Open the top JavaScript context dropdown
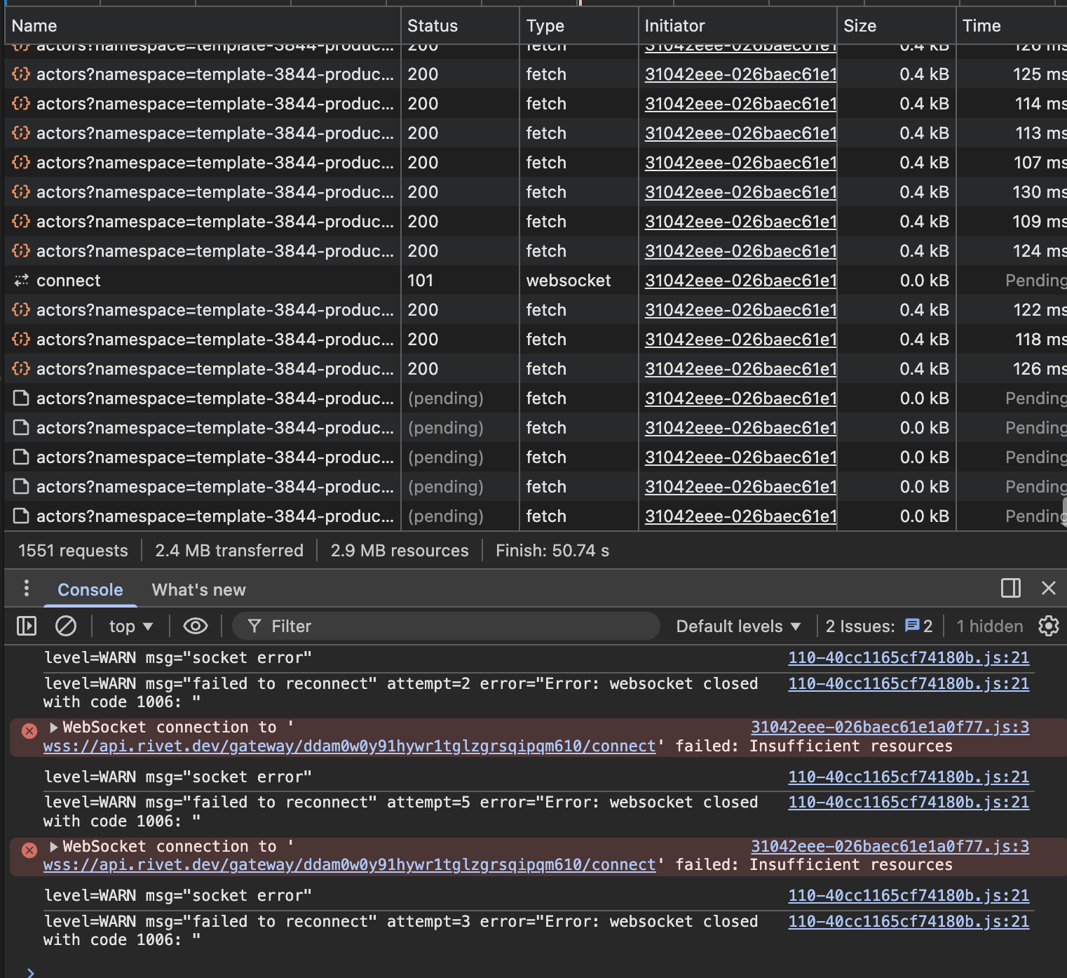1067x978 pixels. click(130, 627)
